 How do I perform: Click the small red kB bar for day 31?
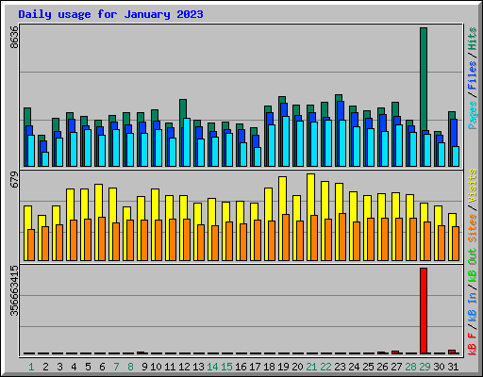pos(452,352)
